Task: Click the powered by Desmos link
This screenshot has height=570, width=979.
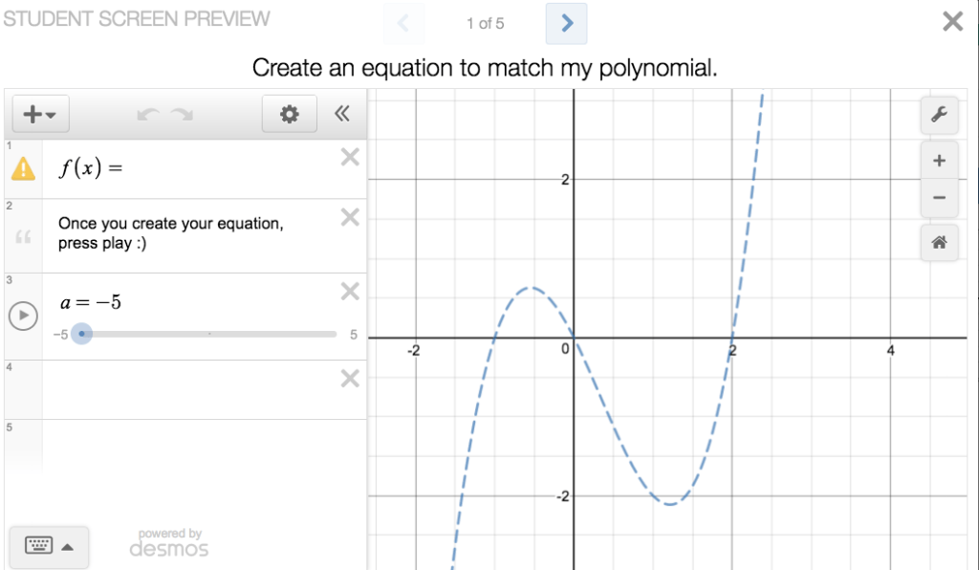Action: point(168,542)
